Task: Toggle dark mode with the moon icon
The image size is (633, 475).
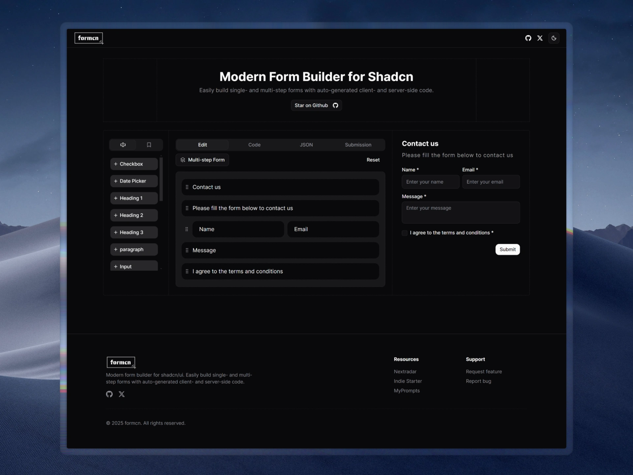Action: pos(554,38)
